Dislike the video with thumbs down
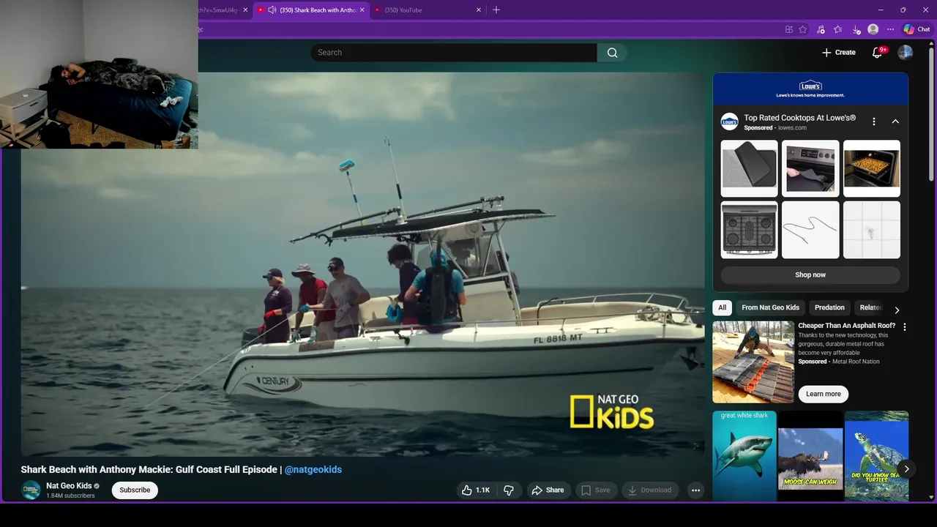The width and height of the screenshot is (937, 527). (x=509, y=490)
